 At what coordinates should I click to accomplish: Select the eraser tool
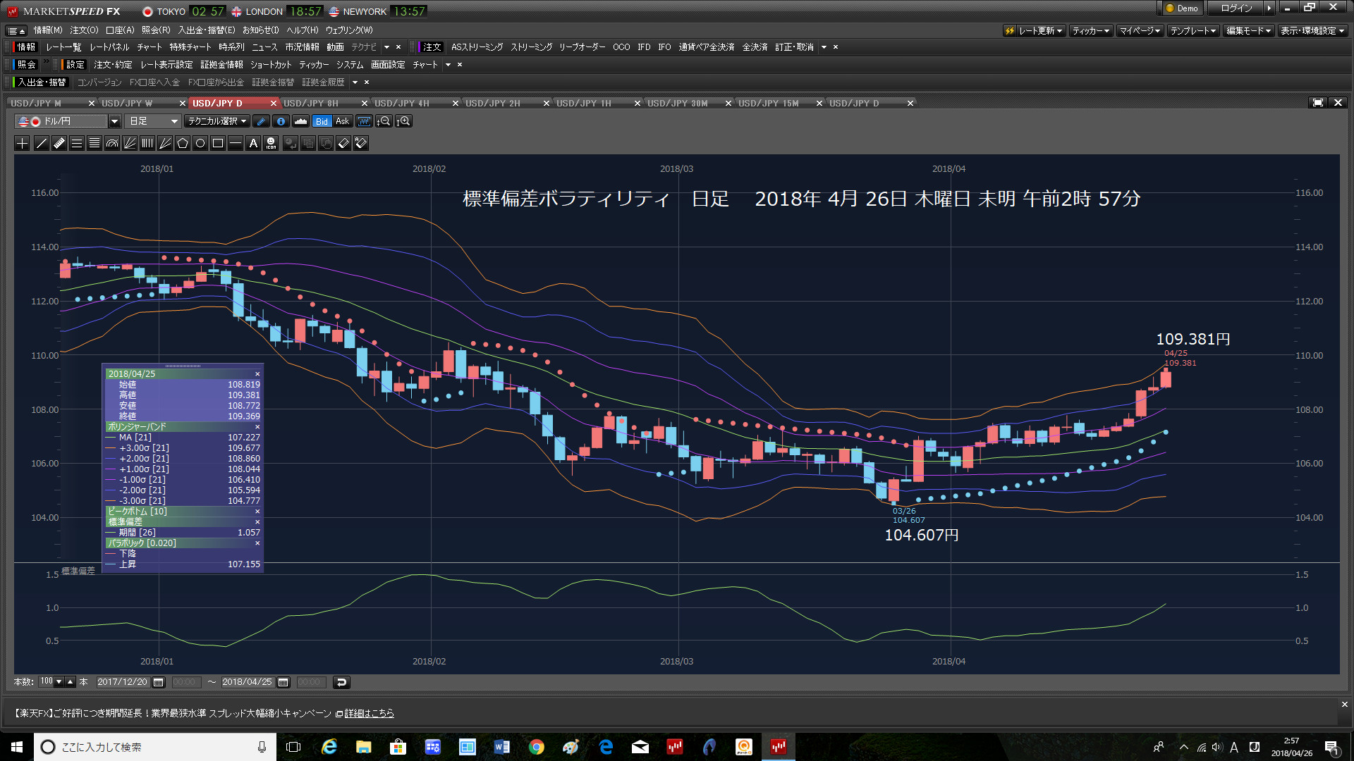pyautogui.click(x=343, y=144)
